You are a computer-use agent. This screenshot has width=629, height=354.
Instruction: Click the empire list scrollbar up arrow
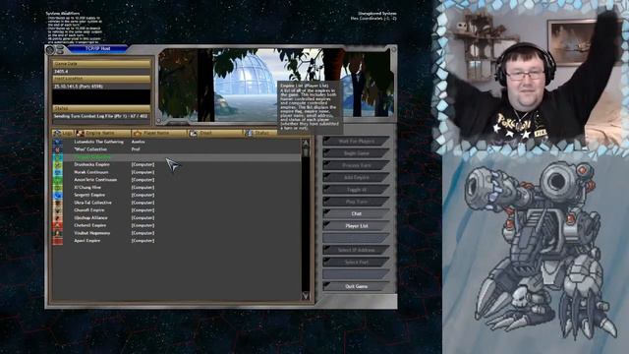[306, 143]
